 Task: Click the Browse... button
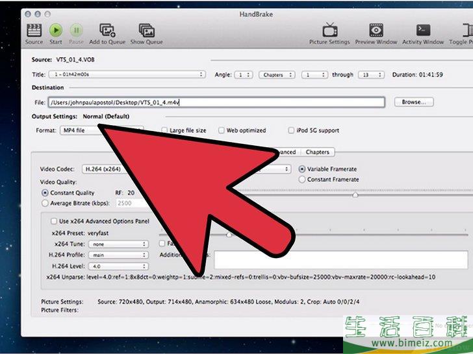click(414, 102)
